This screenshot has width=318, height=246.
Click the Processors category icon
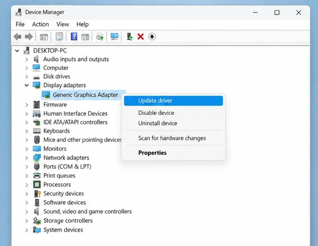(x=37, y=185)
